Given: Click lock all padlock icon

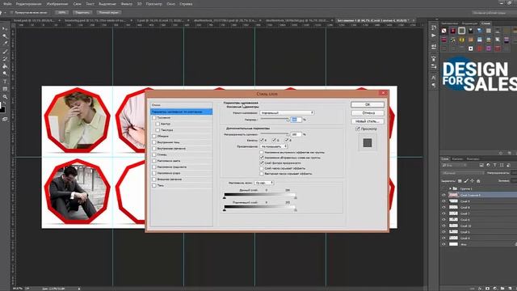Looking at the screenshot, I should click(x=478, y=181).
